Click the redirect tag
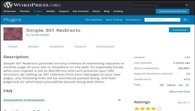 point(171,85)
